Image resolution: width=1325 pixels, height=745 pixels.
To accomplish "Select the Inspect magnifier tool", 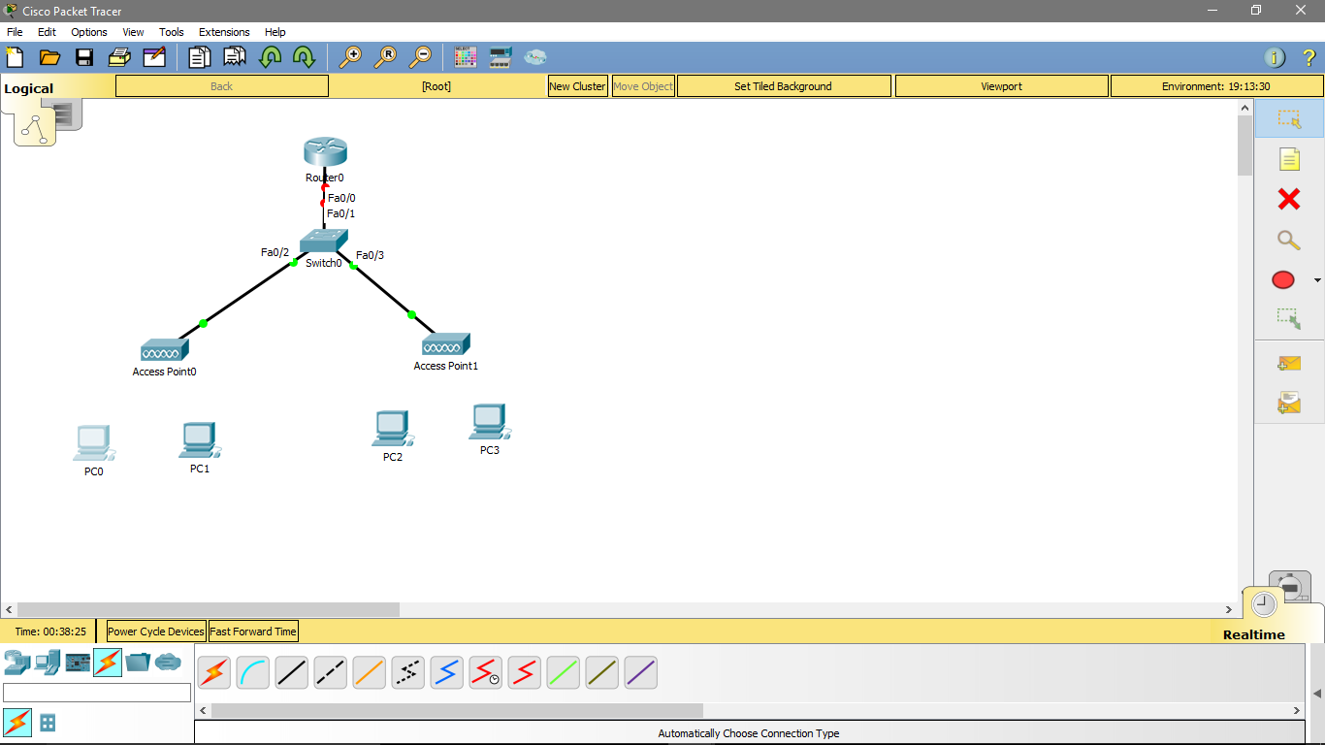I will [1290, 240].
